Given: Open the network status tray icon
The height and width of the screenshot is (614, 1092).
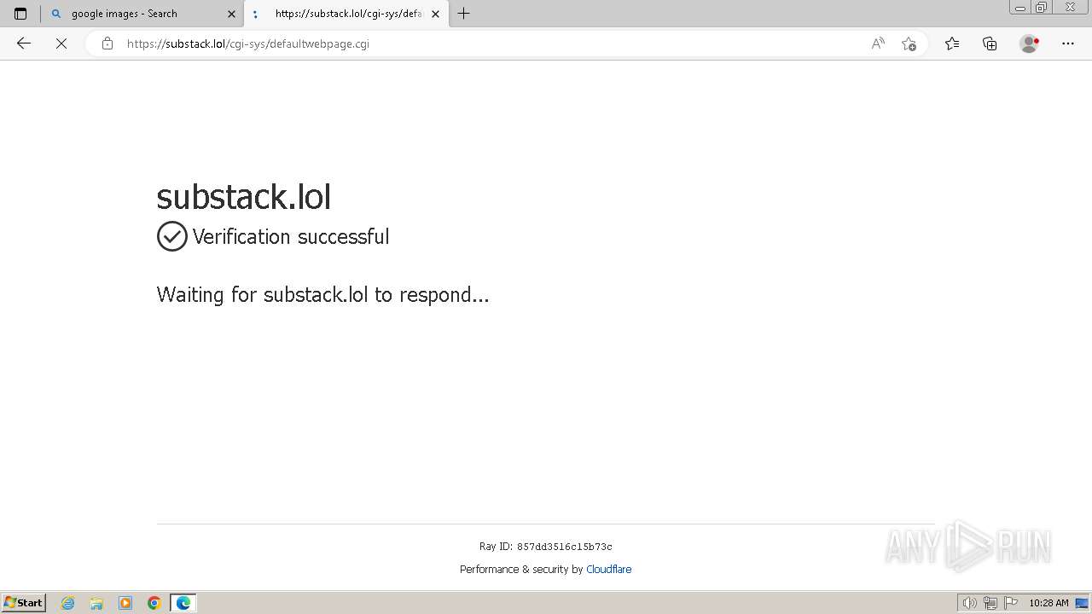Looking at the screenshot, I should tap(990, 603).
